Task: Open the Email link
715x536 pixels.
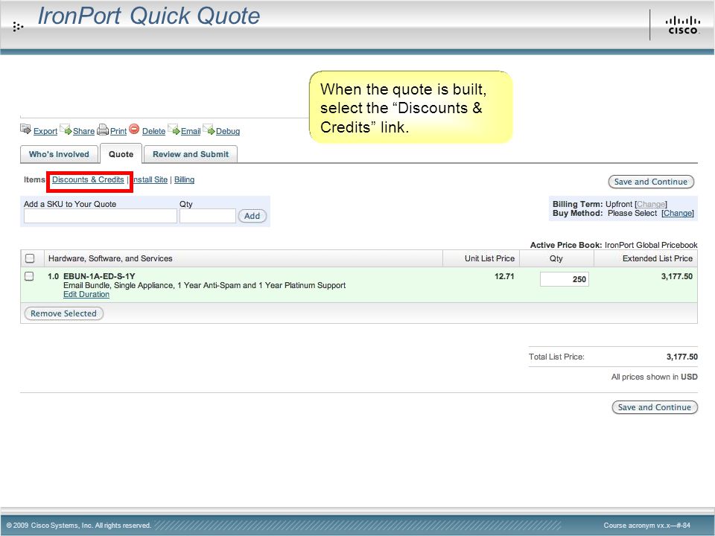Action: [191, 131]
